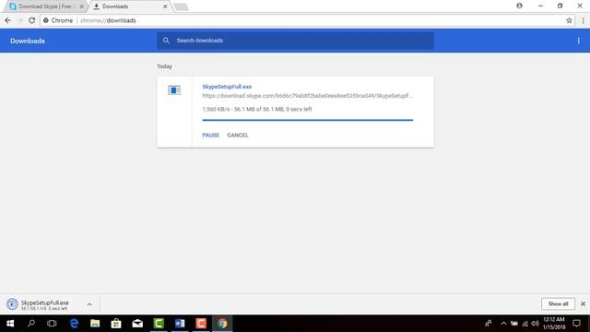This screenshot has height=332, width=590.
Task: Open the orange recorder taskbar icon
Action: click(x=201, y=324)
